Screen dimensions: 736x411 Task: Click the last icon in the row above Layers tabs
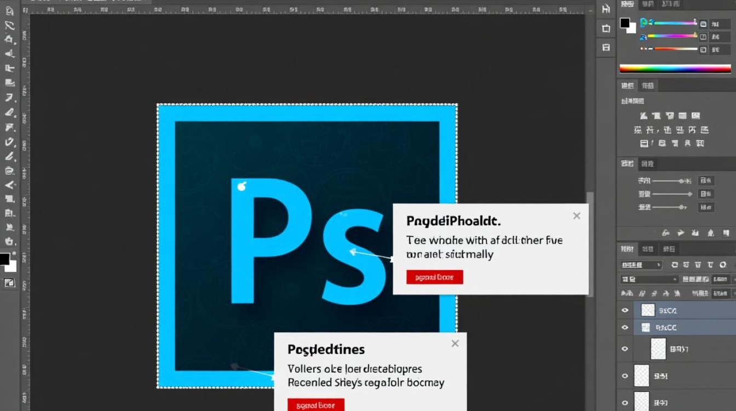(725, 233)
